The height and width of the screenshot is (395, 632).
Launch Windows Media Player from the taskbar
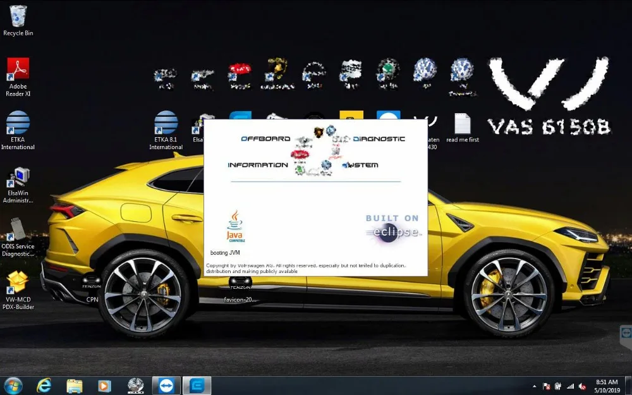[x=104, y=386]
